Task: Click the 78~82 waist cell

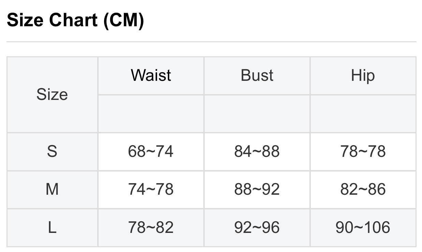Action: [151, 227]
